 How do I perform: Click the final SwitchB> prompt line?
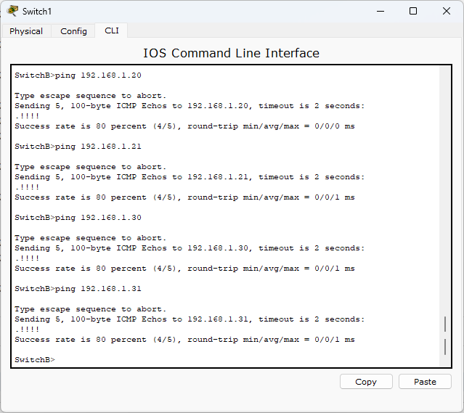pyautogui.click(x=35, y=360)
